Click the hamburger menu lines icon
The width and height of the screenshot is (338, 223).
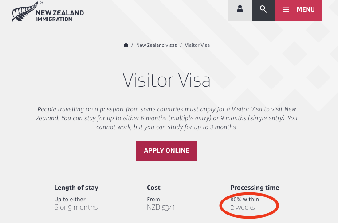click(286, 9)
